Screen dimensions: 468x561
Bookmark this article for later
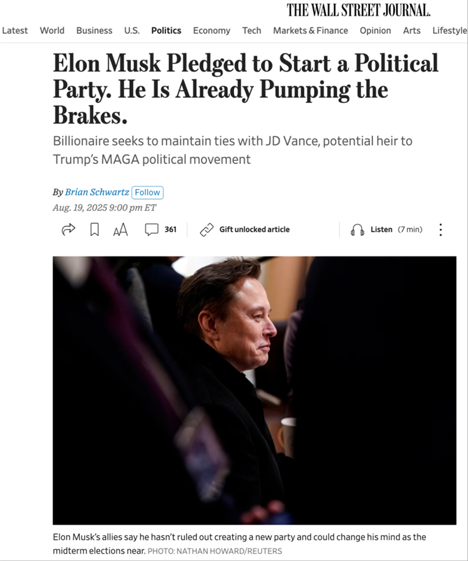(94, 230)
